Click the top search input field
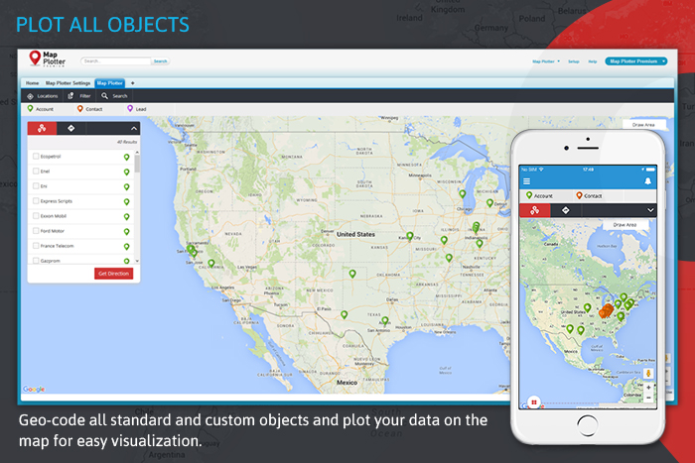695x463 pixels. (115, 61)
